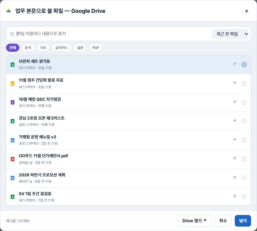Click the 하나를 고르세요 hint text
The height and width of the screenshot is (231, 257).
(18, 221)
